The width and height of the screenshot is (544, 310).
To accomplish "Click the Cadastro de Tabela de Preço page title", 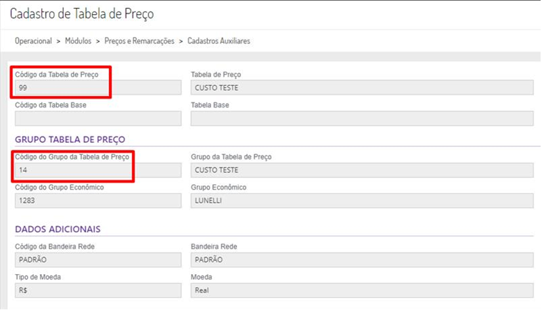I will pos(82,14).
